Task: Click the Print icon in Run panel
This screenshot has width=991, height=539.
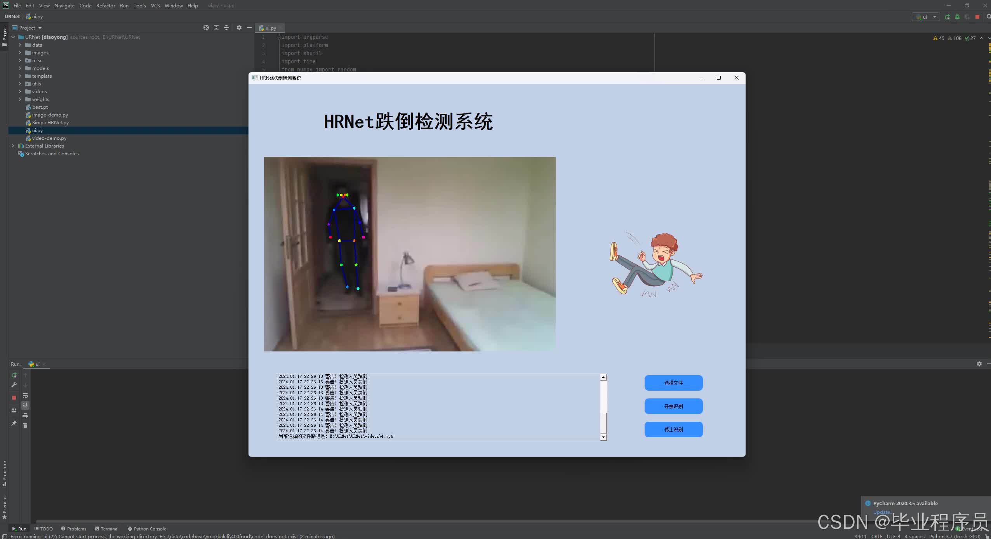Action: tap(25, 416)
